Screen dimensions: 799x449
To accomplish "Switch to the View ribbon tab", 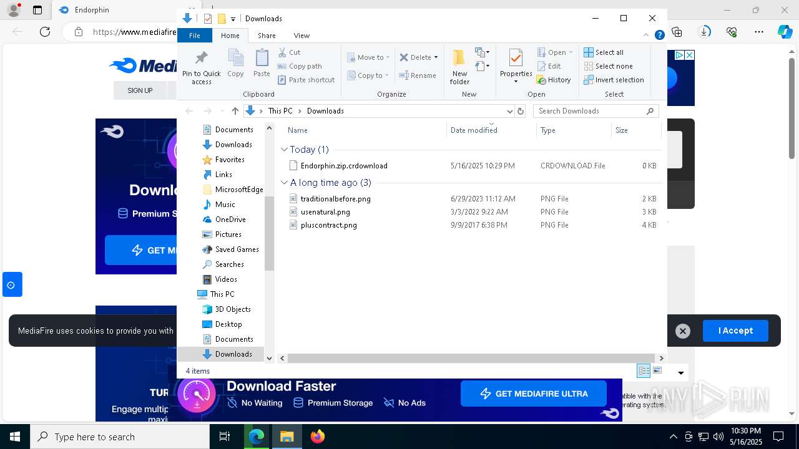I will (301, 36).
